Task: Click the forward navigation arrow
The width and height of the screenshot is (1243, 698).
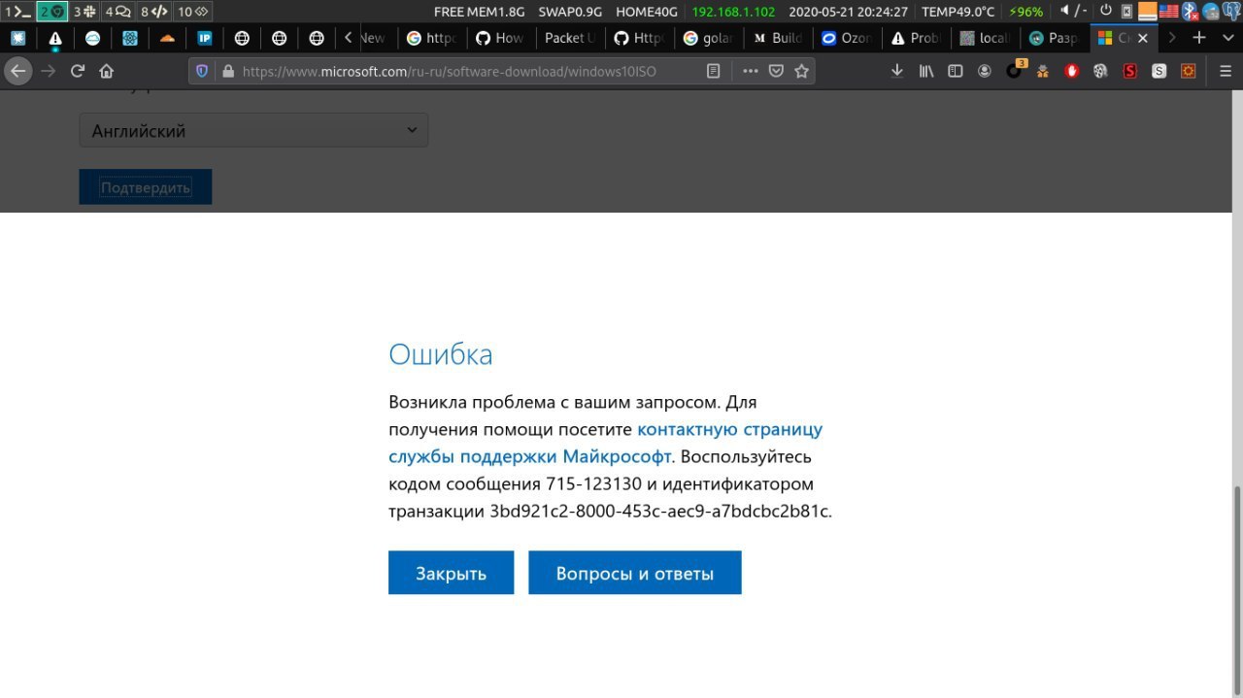Action: tap(49, 71)
